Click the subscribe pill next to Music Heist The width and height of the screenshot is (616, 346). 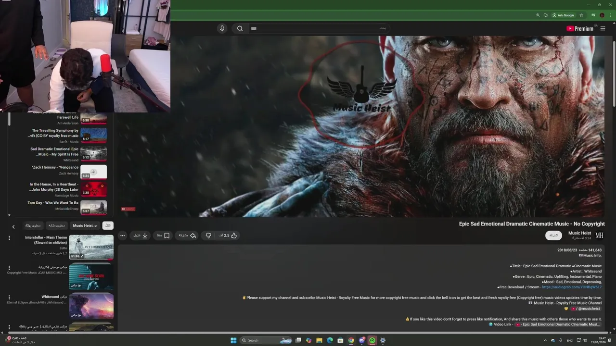pyautogui.click(x=553, y=235)
